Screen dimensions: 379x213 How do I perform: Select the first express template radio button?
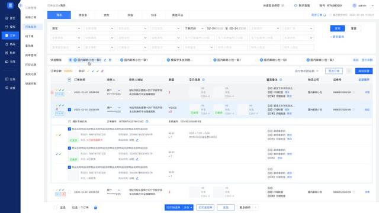click(70, 60)
